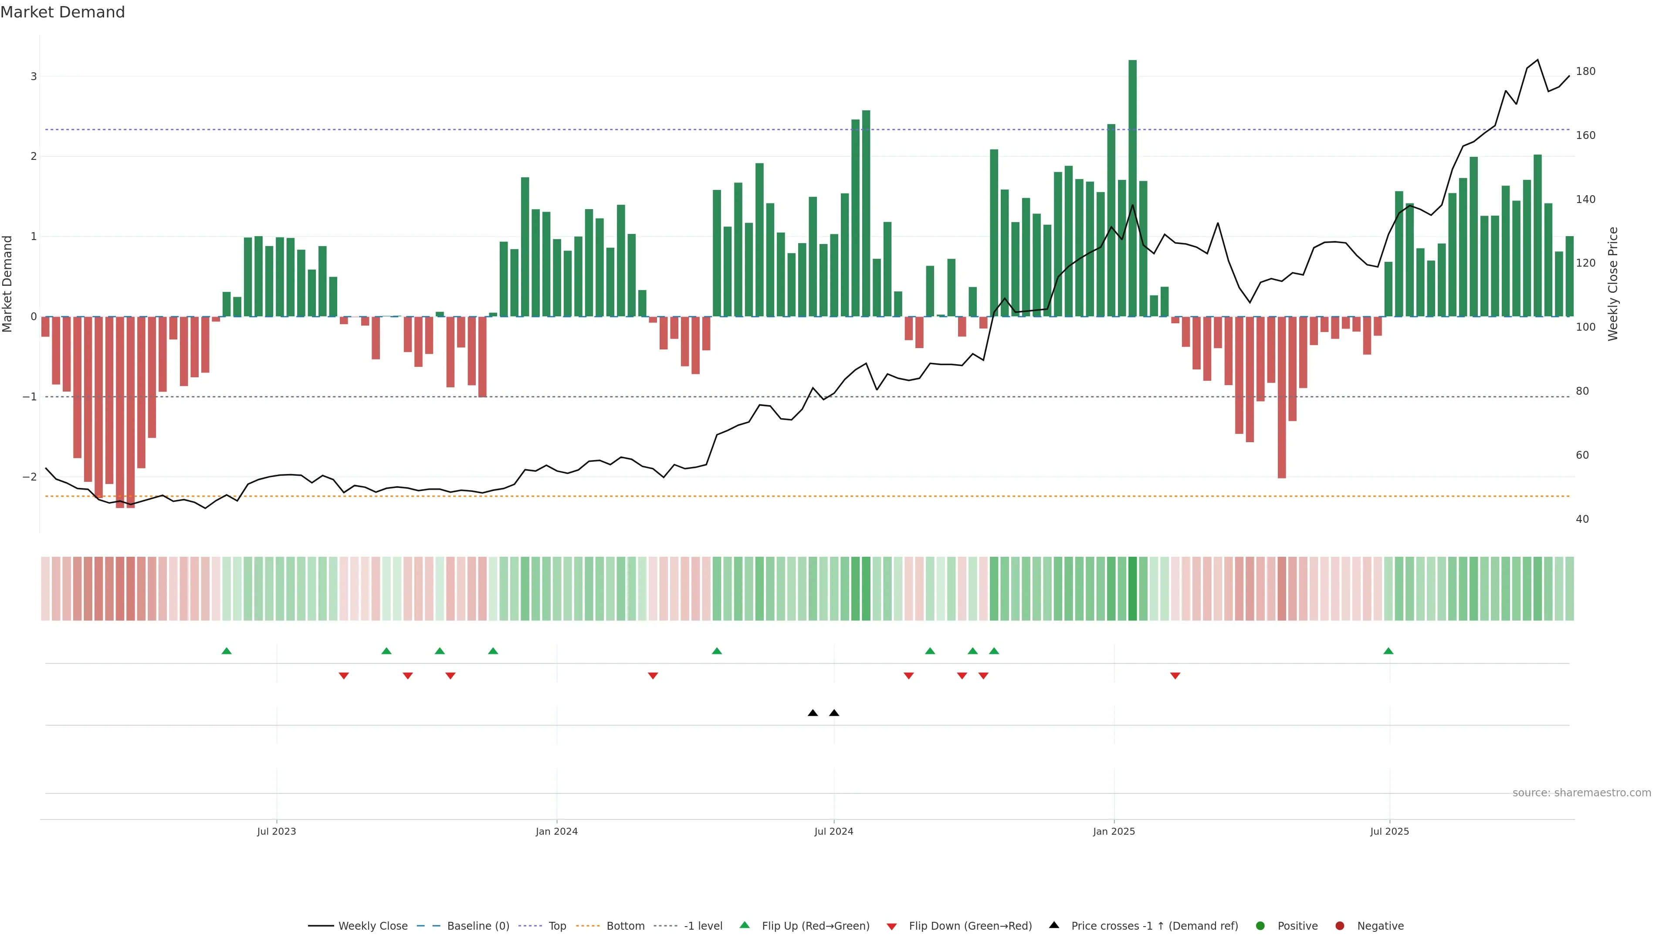
Task: Click the Market Demand chart title
Action: coord(62,12)
